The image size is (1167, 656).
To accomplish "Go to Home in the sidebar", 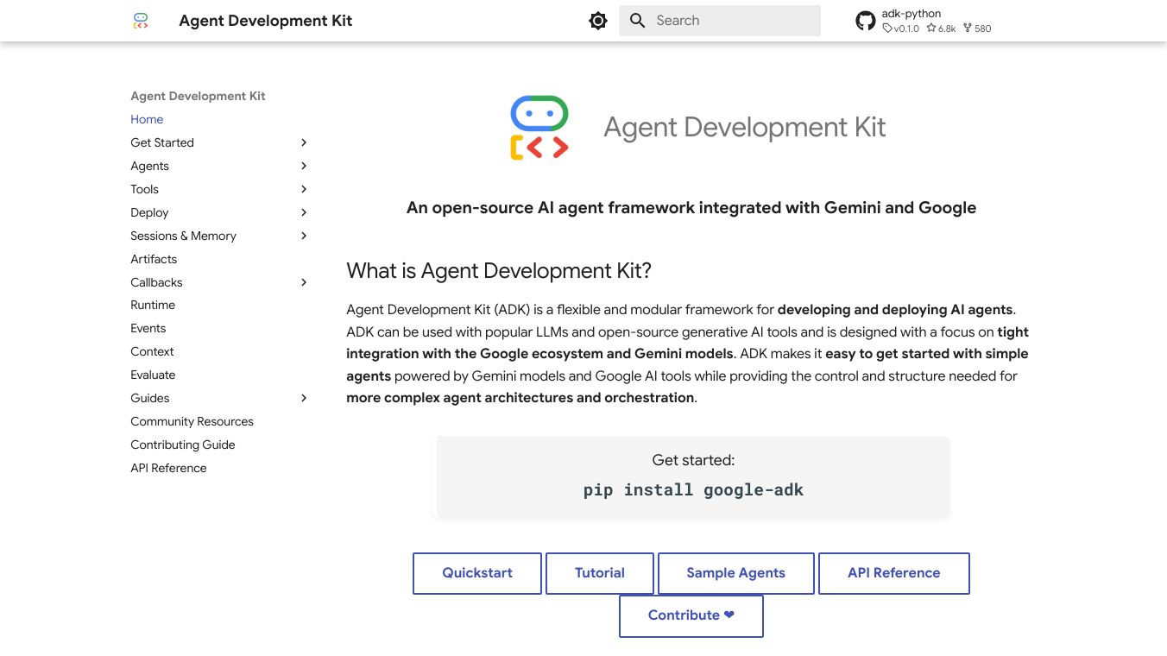I will coord(147,119).
